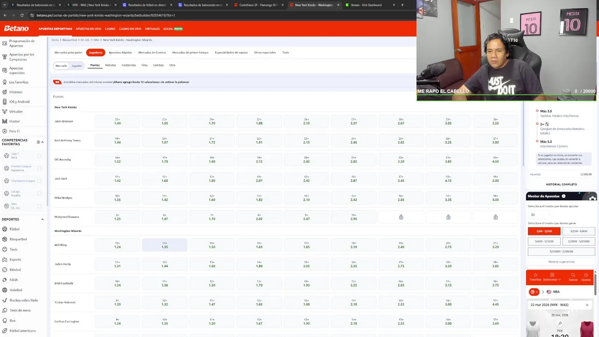
Task: Open Básquetbol in the Deportes list
Action: pos(18,239)
